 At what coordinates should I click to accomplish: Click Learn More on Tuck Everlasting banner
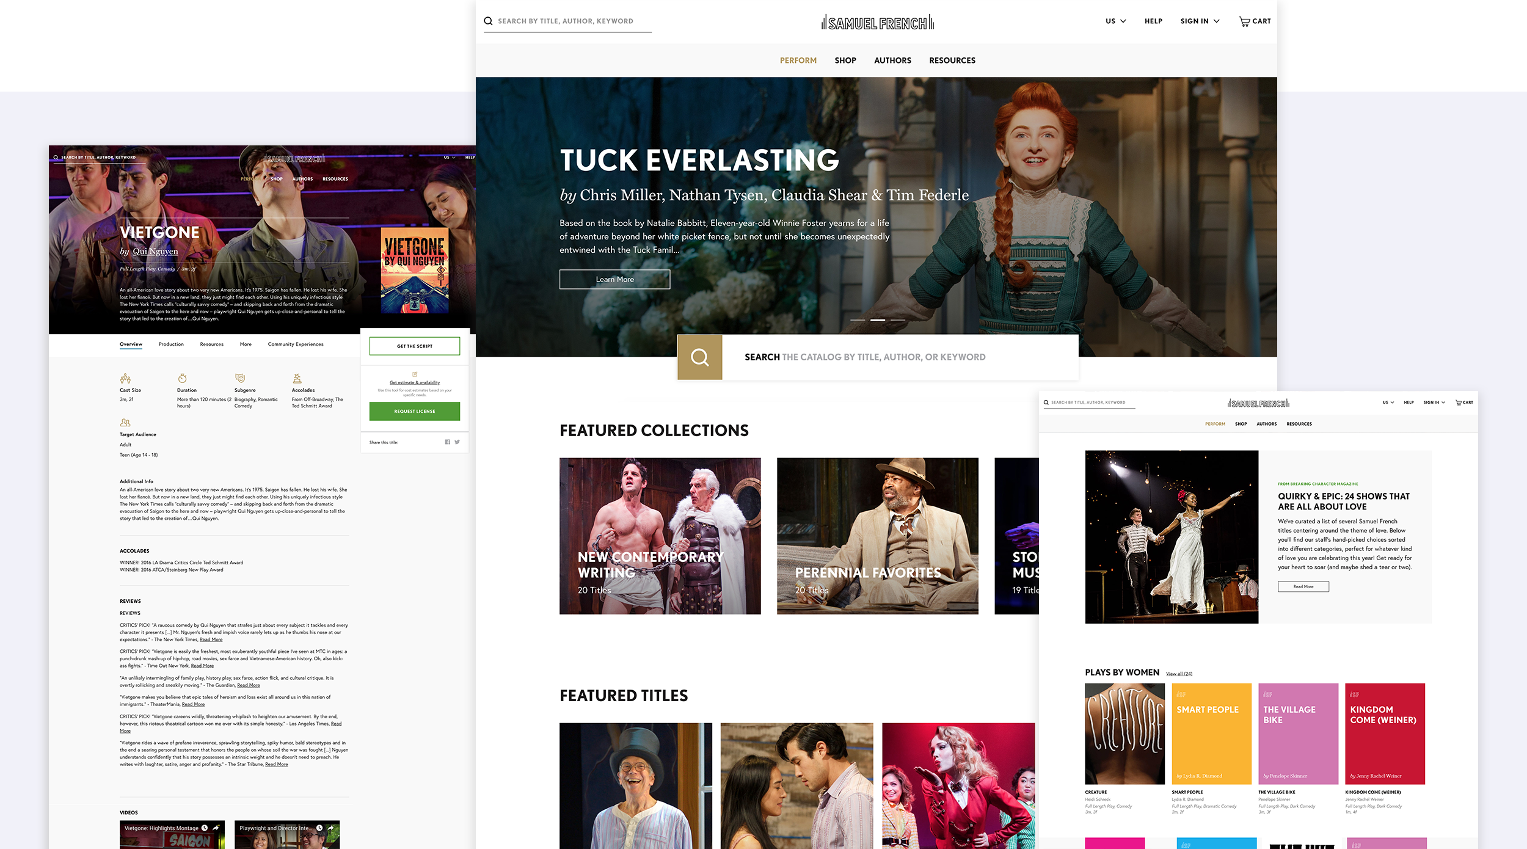(614, 279)
